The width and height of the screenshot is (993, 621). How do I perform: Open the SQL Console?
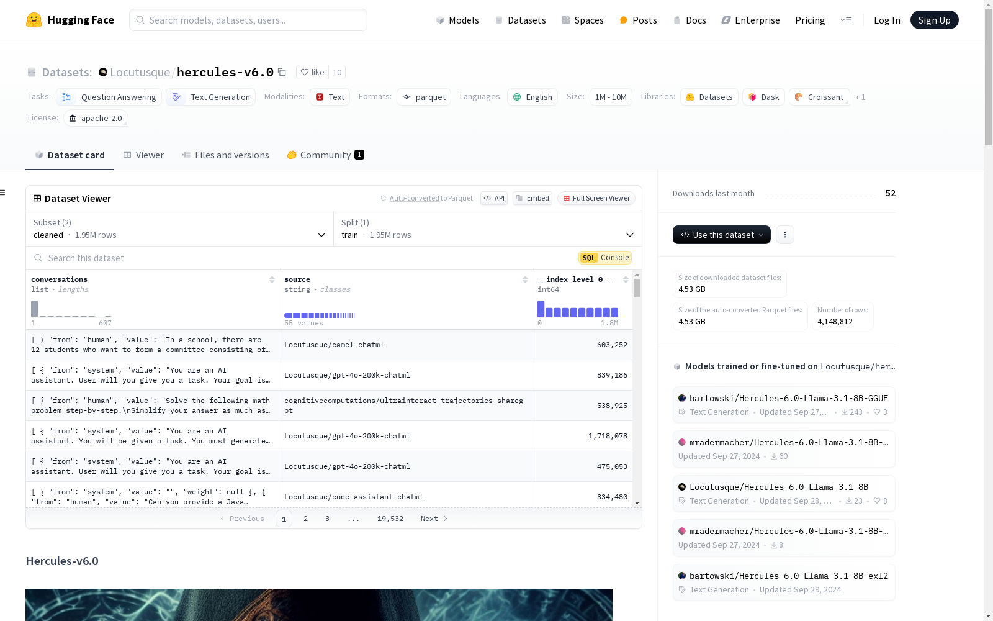tap(605, 258)
